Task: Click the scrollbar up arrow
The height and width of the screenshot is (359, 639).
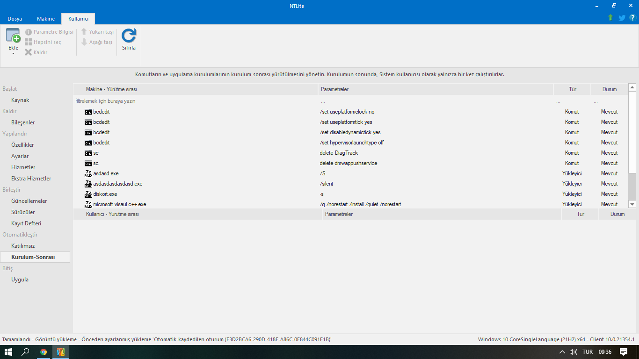Action: tap(632, 87)
